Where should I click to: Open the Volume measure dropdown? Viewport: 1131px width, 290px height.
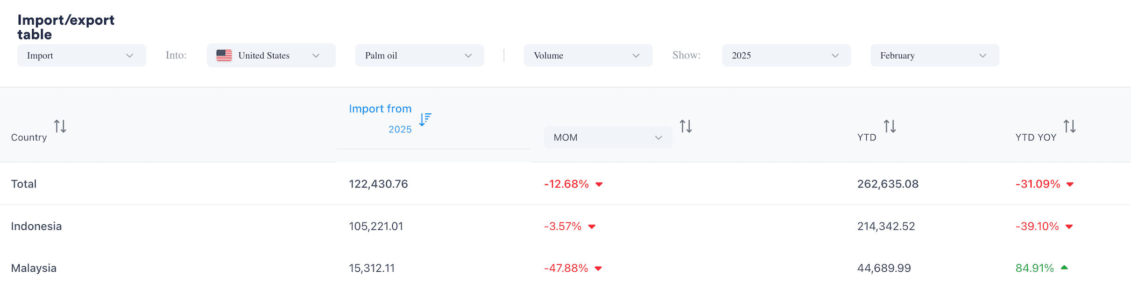pos(587,55)
